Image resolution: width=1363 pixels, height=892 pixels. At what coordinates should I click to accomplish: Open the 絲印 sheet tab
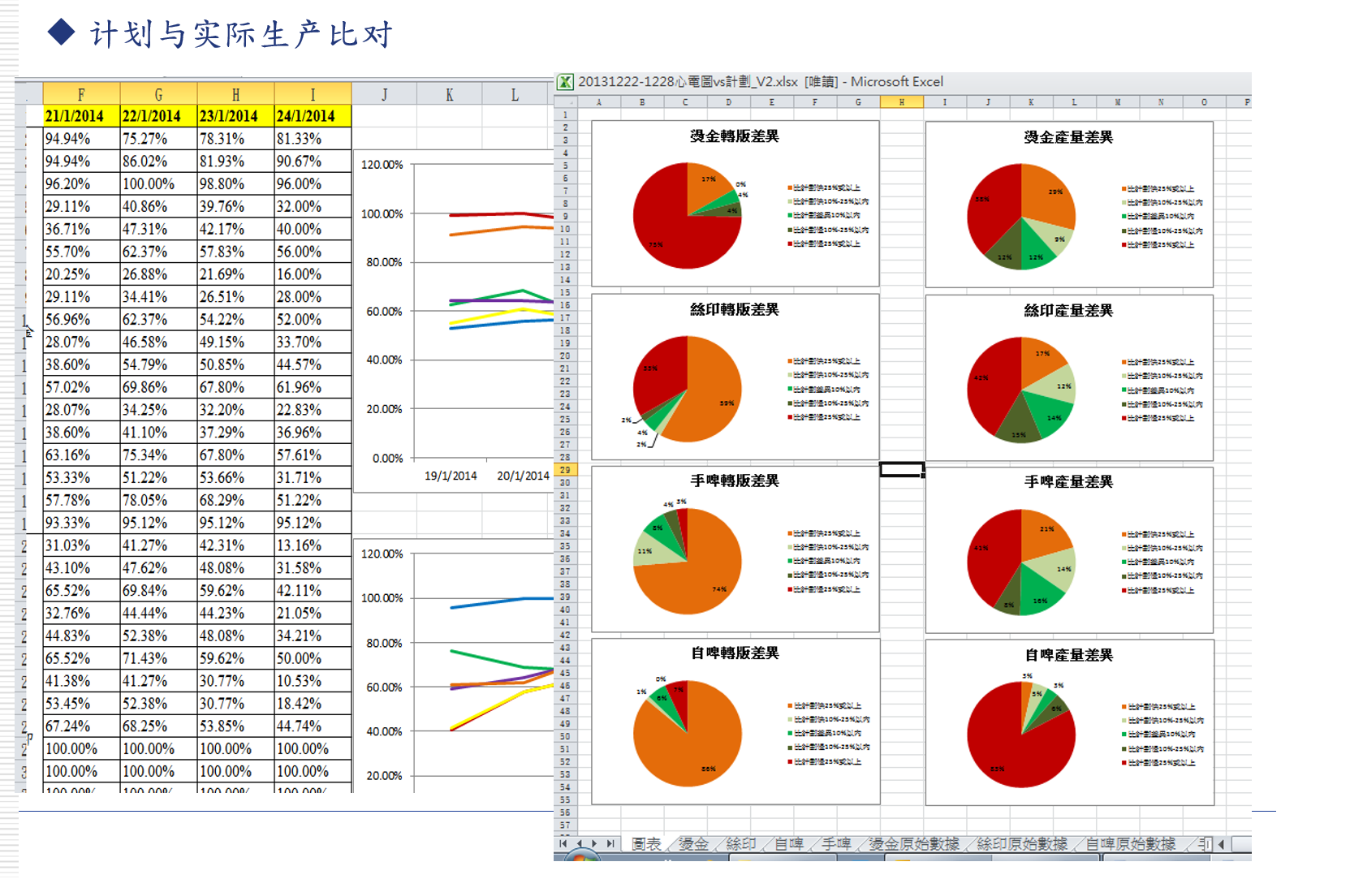[740, 844]
